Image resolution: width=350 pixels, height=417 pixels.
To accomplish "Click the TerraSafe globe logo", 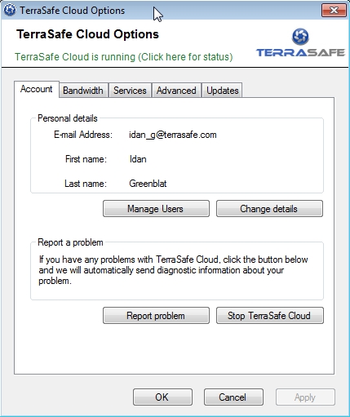I will (300, 37).
